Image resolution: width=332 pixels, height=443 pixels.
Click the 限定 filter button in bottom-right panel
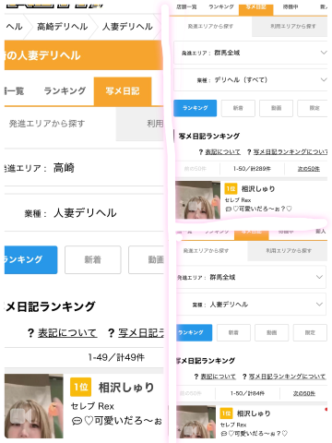coord(310,332)
